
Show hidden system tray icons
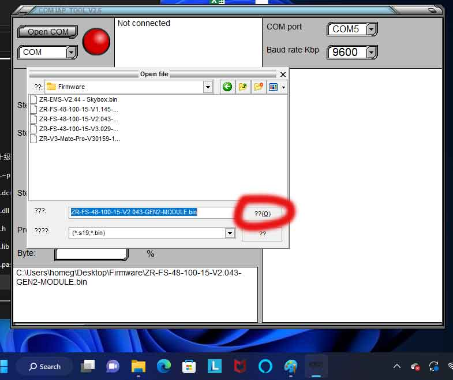pyautogui.click(x=397, y=366)
